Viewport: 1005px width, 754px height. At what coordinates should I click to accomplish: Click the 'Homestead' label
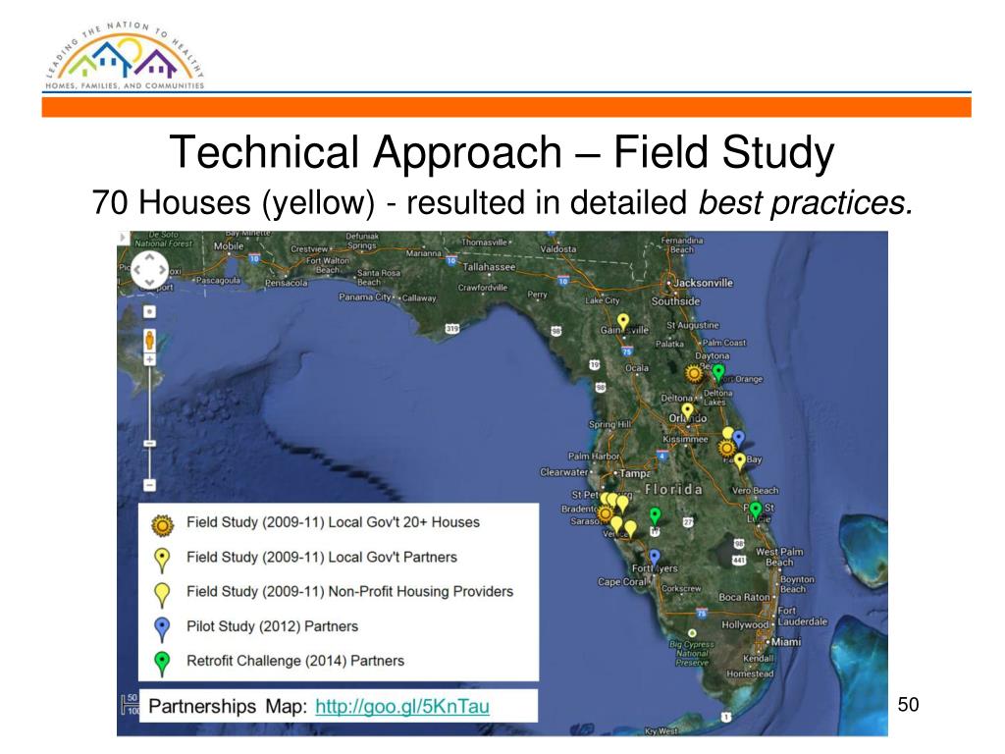pos(750,673)
